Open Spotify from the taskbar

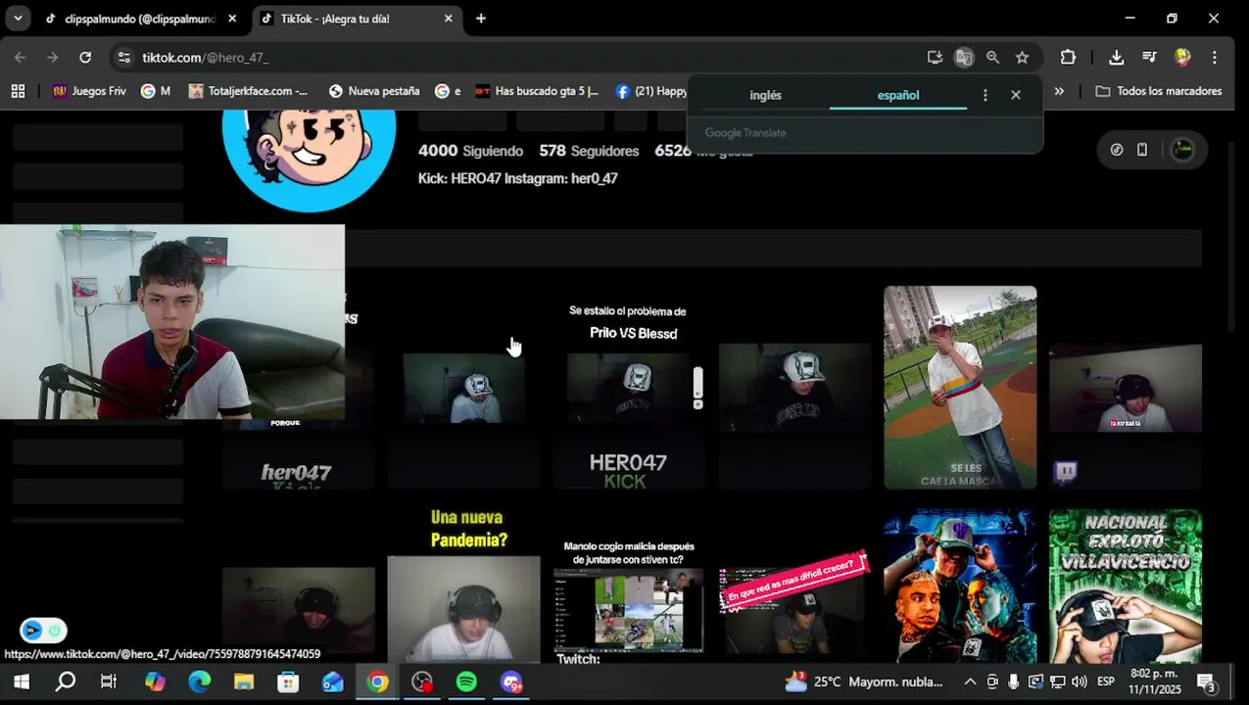pyautogui.click(x=466, y=681)
